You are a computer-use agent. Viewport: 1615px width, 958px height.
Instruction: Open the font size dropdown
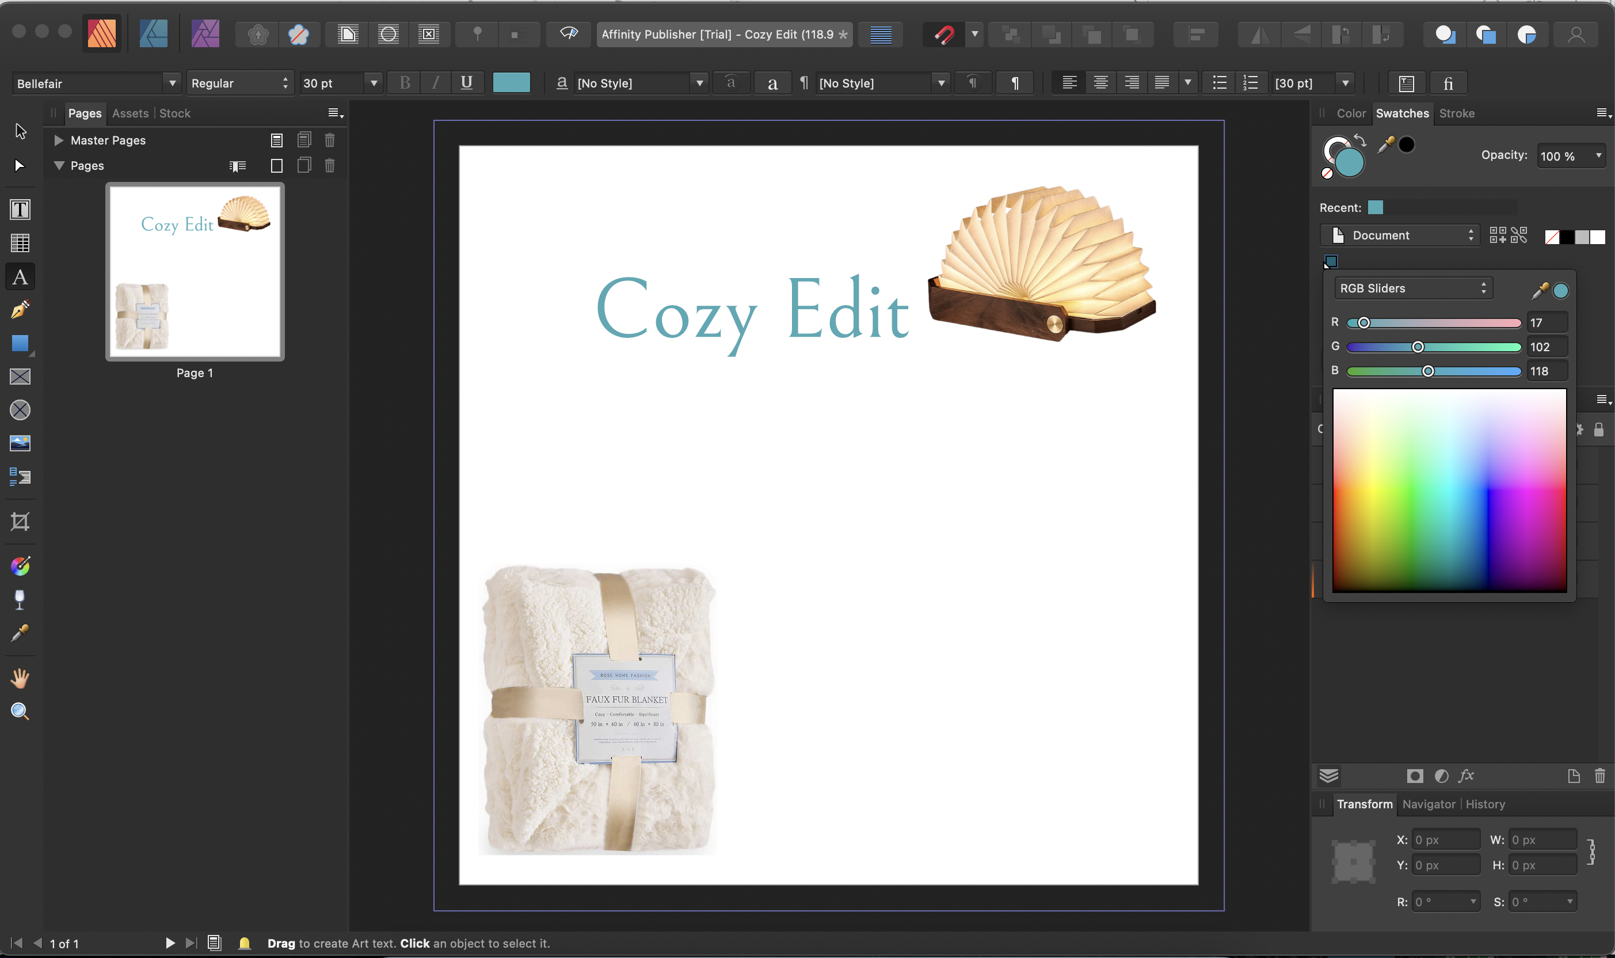[373, 83]
